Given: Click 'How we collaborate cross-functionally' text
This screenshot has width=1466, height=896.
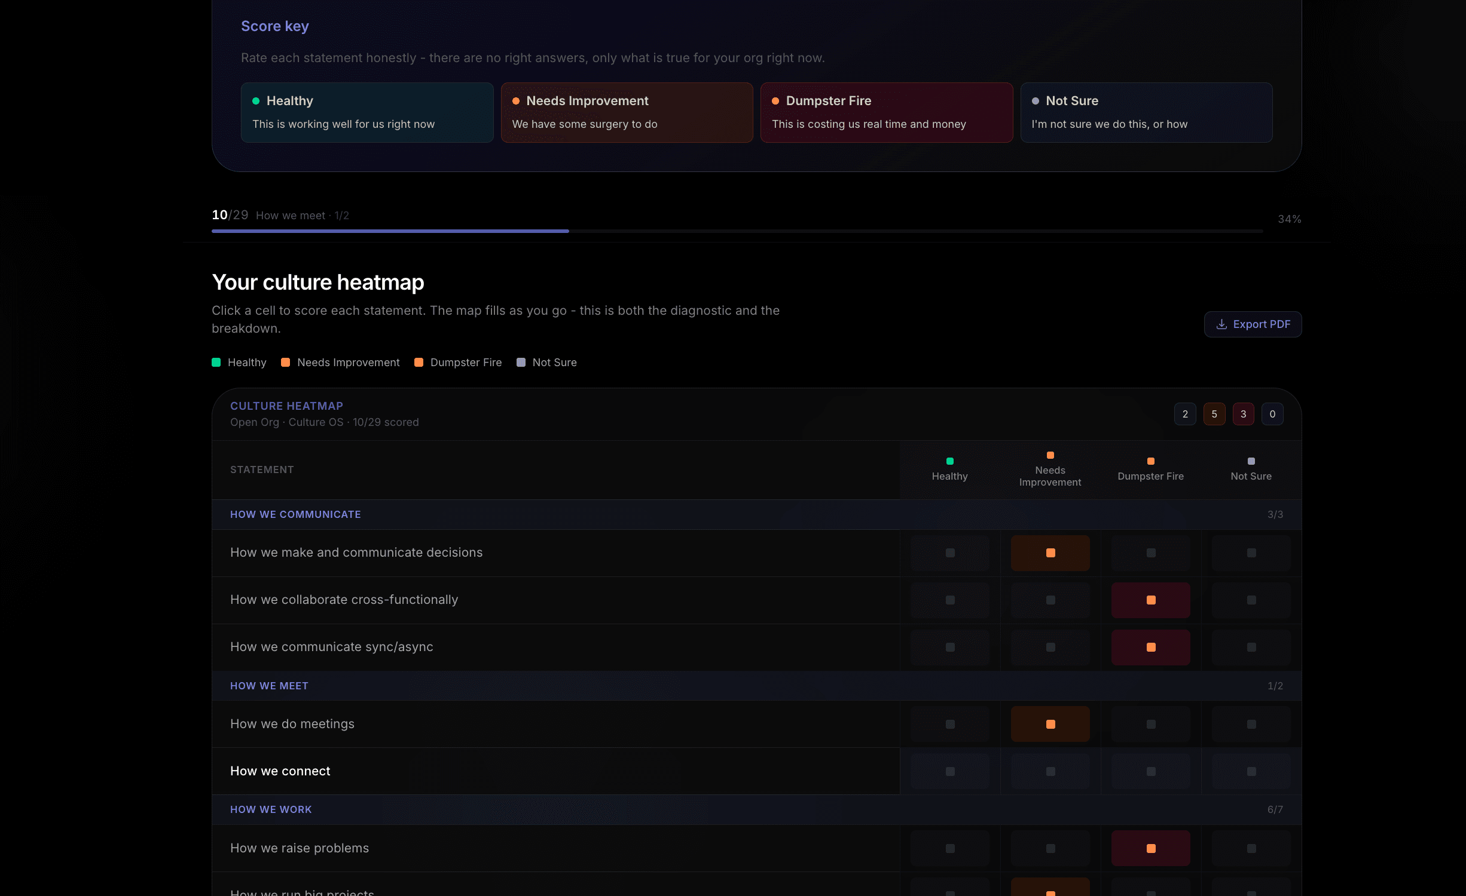Looking at the screenshot, I should tap(344, 600).
